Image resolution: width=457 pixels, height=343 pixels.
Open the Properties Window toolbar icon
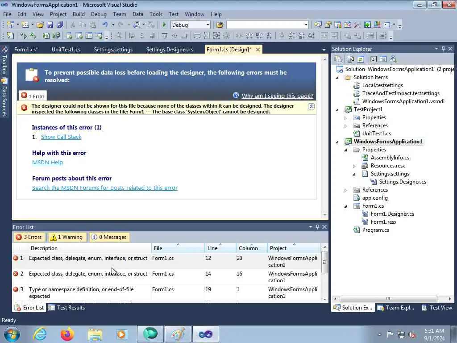pos(328,25)
